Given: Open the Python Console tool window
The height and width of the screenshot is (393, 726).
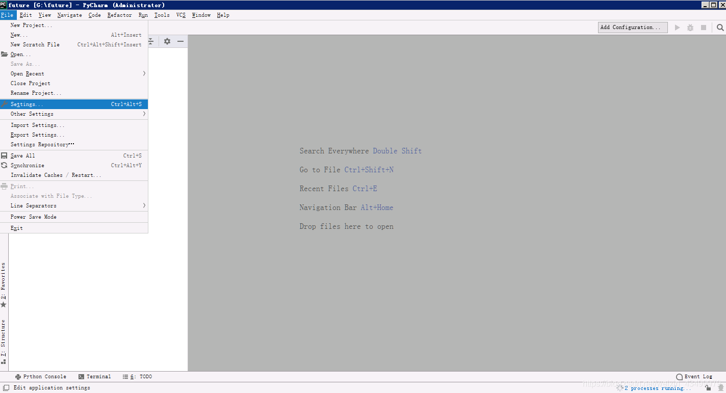Looking at the screenshot, I should [x=41, y=377].
